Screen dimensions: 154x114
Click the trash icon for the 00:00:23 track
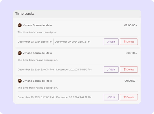click(x=125, y=97)
